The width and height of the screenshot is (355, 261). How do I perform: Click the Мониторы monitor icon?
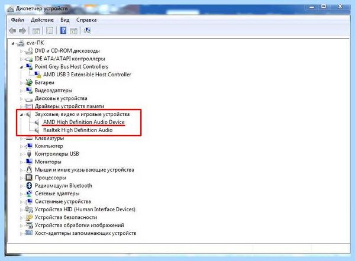point(29,162)
